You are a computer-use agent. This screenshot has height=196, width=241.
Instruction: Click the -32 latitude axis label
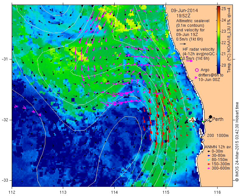[x=5, y=120]
